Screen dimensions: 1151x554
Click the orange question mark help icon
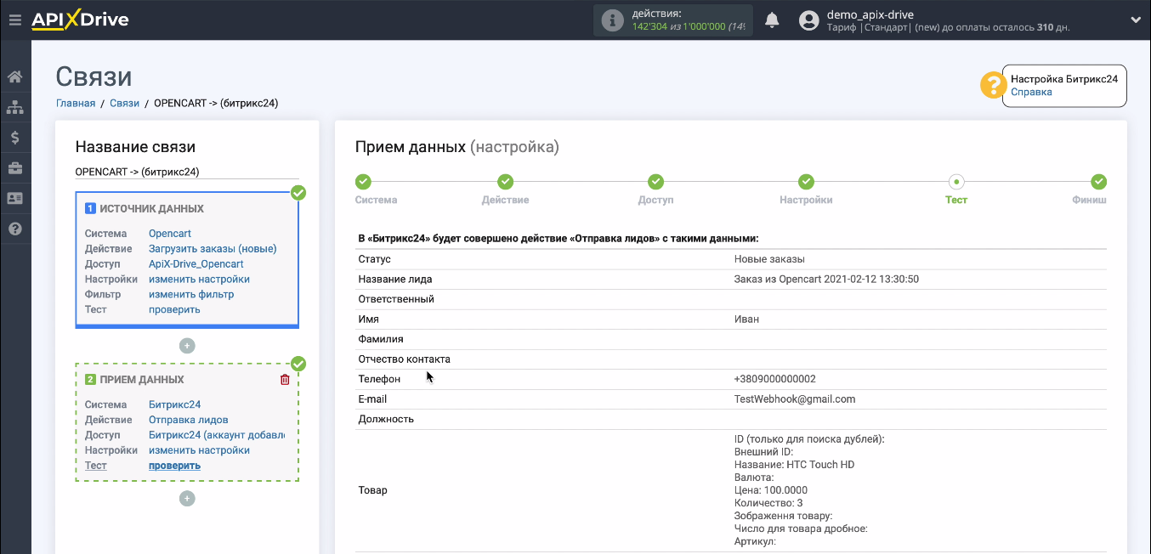(993, 85)
